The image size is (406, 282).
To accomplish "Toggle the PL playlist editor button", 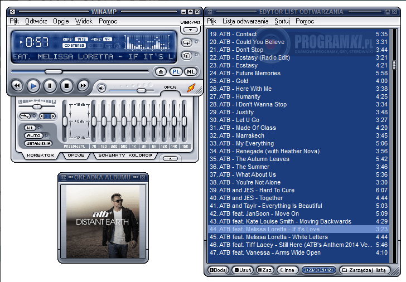I will (176, 72).
